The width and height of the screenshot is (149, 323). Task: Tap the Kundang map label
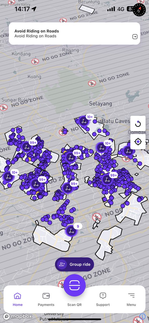(21, 54)
